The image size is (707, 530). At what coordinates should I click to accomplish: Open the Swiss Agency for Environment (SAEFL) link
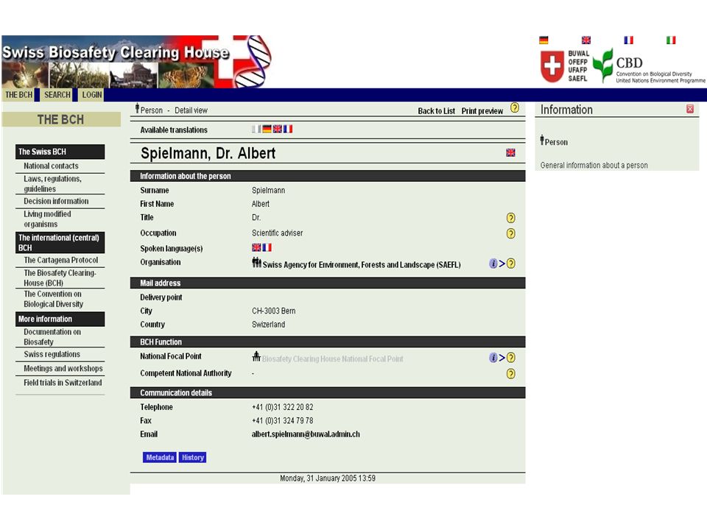[362, 264]
